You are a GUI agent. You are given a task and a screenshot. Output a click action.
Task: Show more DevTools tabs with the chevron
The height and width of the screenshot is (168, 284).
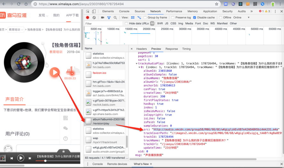tap(251, 11)
